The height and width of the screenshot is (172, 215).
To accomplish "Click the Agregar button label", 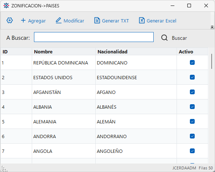I will 37,21.
